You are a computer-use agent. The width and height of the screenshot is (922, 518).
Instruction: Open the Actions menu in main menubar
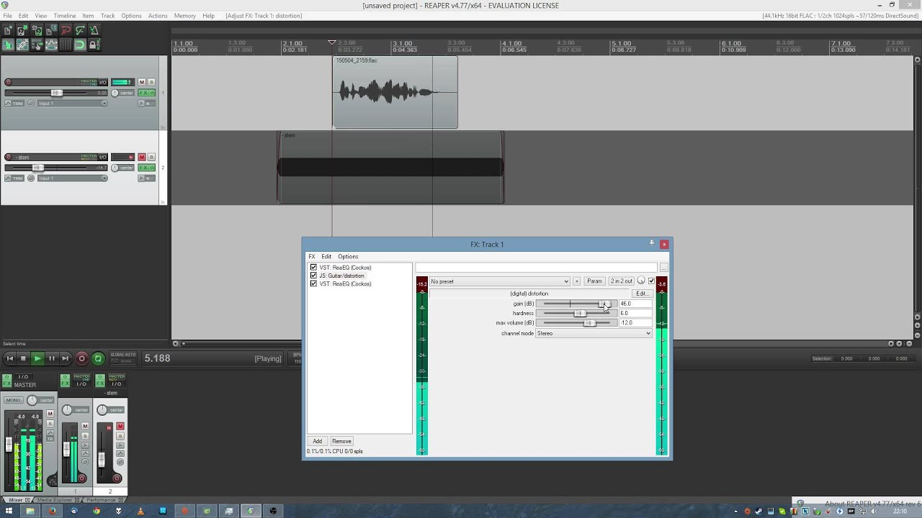pyautogui.click(x=158, y=16)
